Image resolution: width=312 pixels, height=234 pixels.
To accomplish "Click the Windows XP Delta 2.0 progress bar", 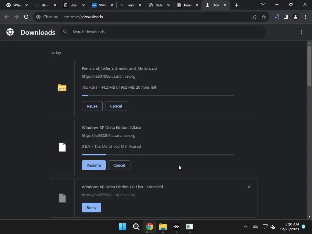I will pyautogui.click(x=158, y=155).
